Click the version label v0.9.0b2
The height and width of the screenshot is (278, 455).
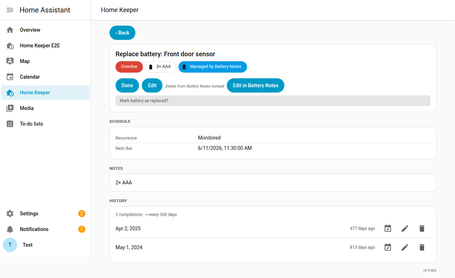tap(430, 271)
